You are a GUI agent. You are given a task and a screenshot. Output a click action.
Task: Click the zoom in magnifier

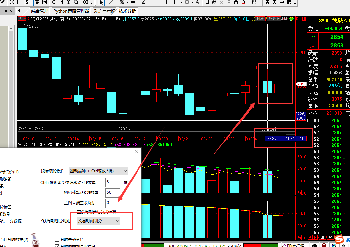click(x=69, y=2)
